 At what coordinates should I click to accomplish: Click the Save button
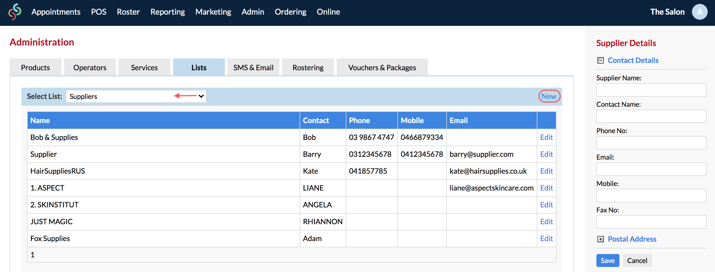tap(608, 260)
